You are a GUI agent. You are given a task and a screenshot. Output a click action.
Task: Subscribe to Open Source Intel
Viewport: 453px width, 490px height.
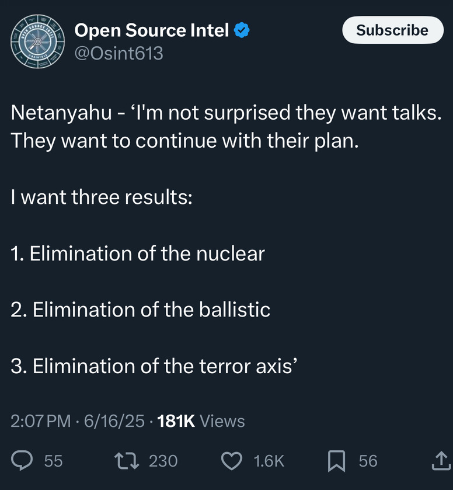coord(393,30)
